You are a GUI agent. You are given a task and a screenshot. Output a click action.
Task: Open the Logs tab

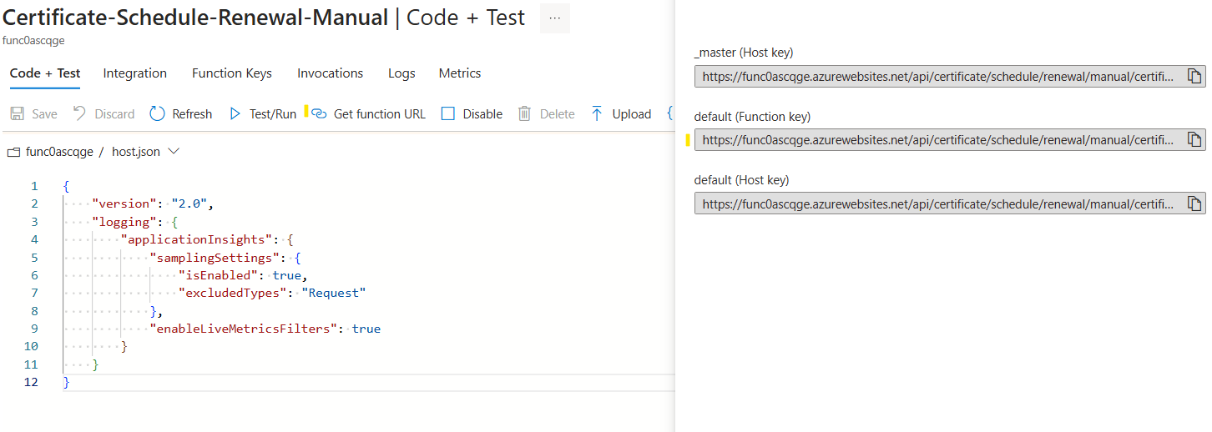[401, 73]
